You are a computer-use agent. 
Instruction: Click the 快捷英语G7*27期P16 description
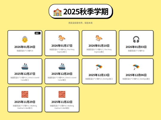click(136, 51)
